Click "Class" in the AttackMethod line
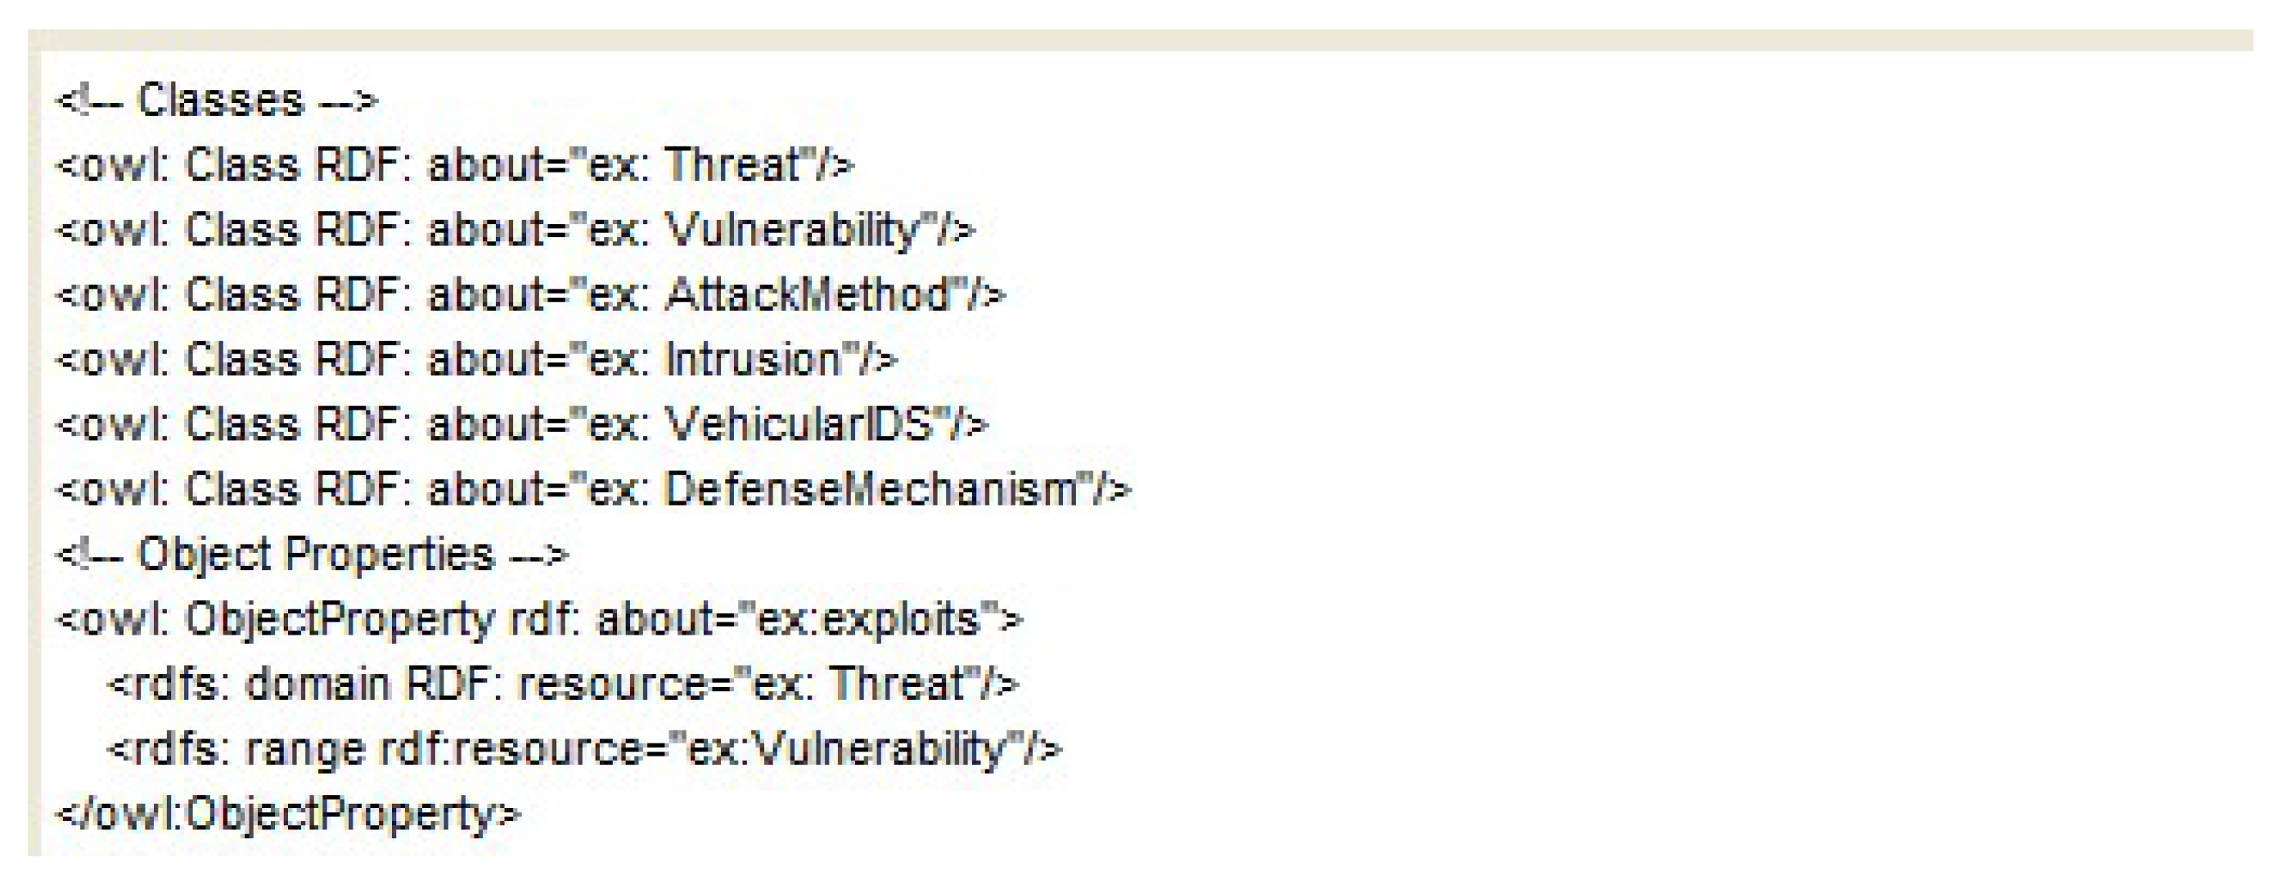The width and height of the screenshot is (2283, 880). point(241,295)
